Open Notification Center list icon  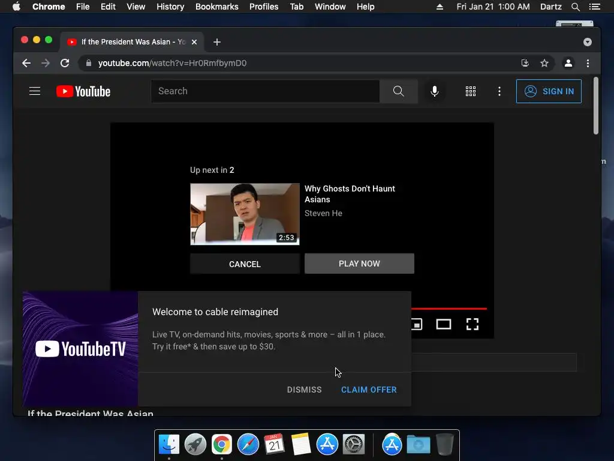[x=594, y=7]
